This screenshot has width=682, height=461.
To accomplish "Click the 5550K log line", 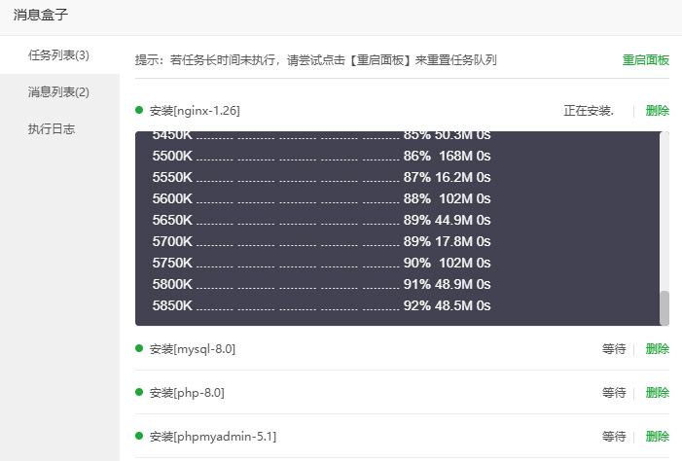I will (321, 177).
